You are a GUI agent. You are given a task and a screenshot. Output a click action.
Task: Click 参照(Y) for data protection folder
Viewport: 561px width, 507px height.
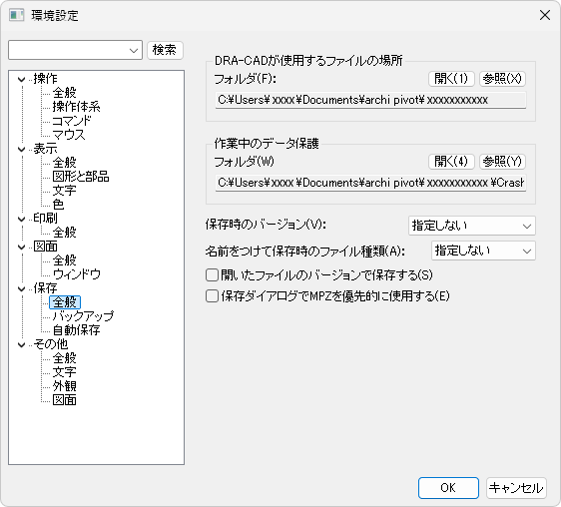(502, 162)
